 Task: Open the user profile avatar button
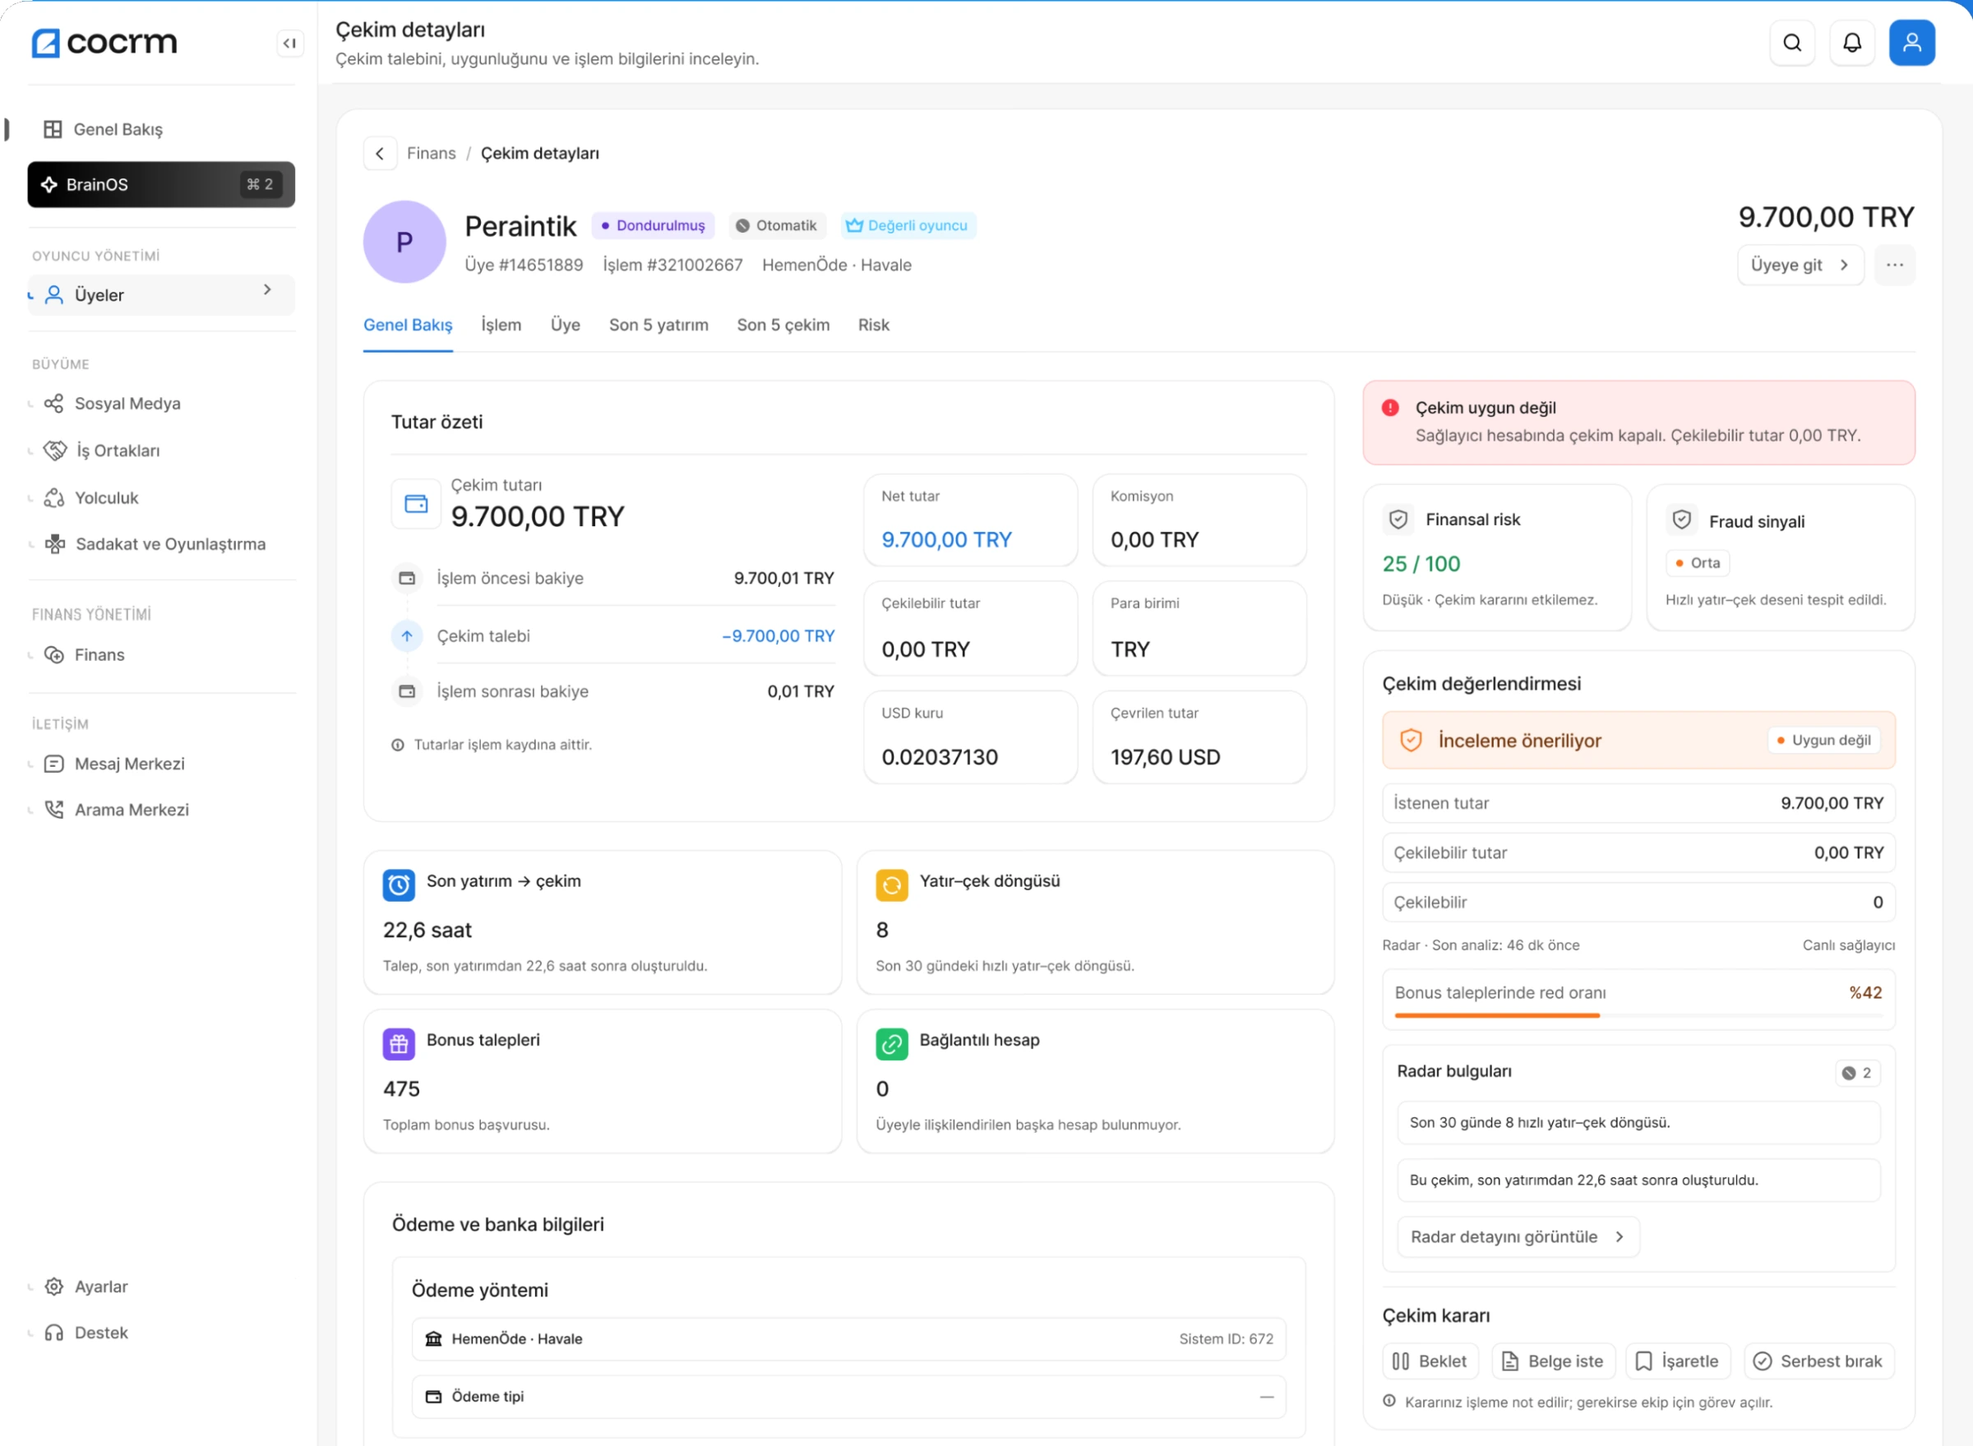pyautogui.click(x=1911, y=43)
